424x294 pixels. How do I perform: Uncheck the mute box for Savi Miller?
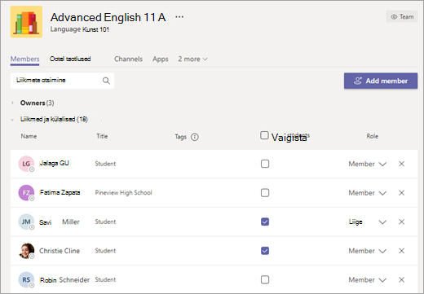[265, 222]
